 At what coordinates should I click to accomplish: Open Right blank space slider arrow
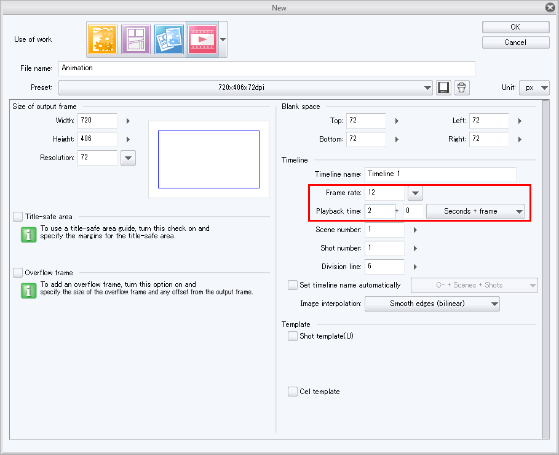[520, 140]
